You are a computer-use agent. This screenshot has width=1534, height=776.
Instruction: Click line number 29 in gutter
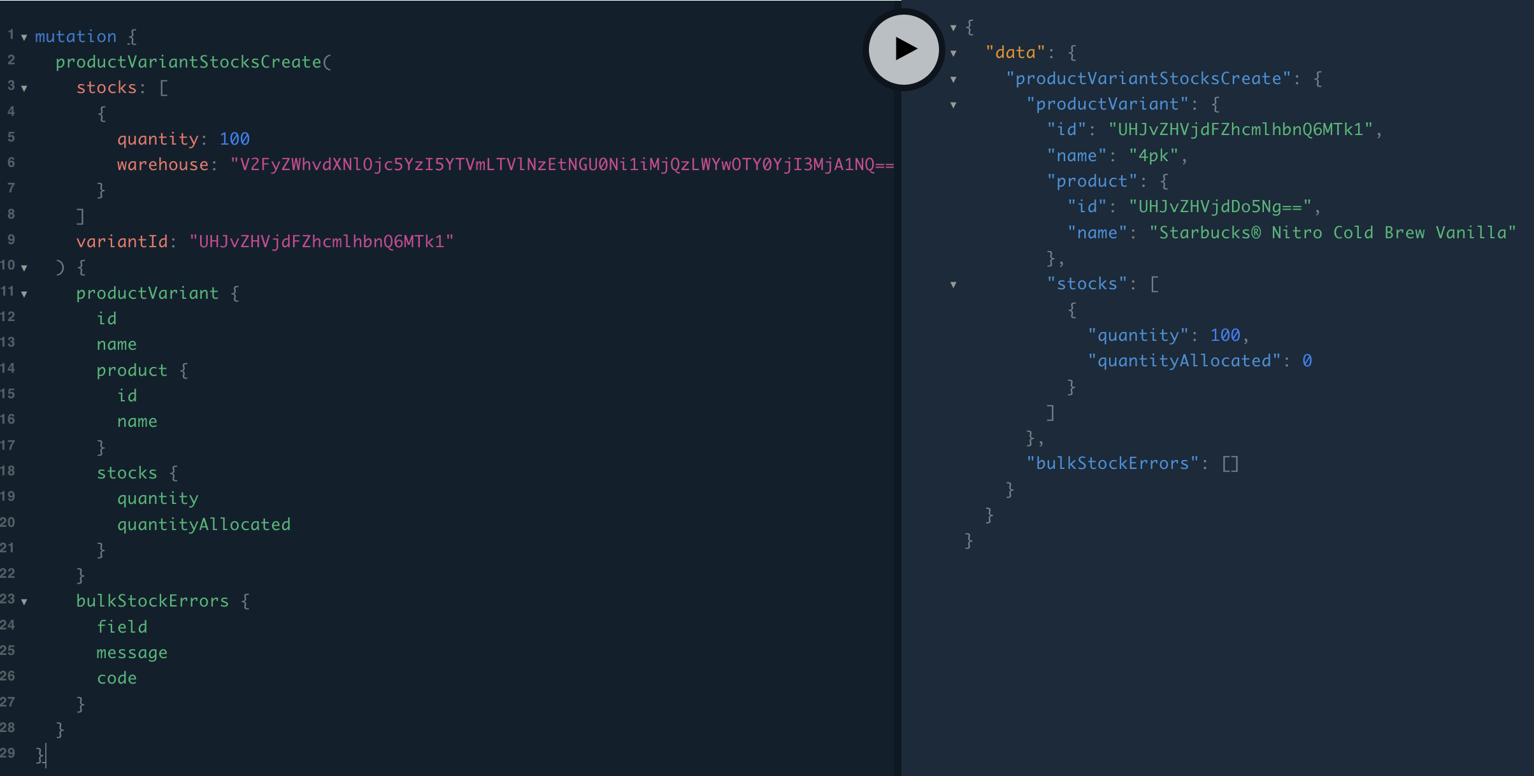pos(8,752)
